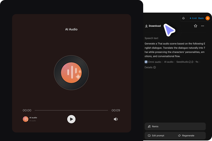Click the vinyl record artwork
The height and width of the screenshot is (141, 212).
(x=71, y=73)
